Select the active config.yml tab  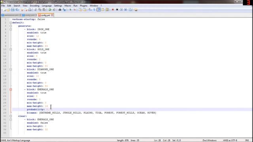(x=45, y=15)
